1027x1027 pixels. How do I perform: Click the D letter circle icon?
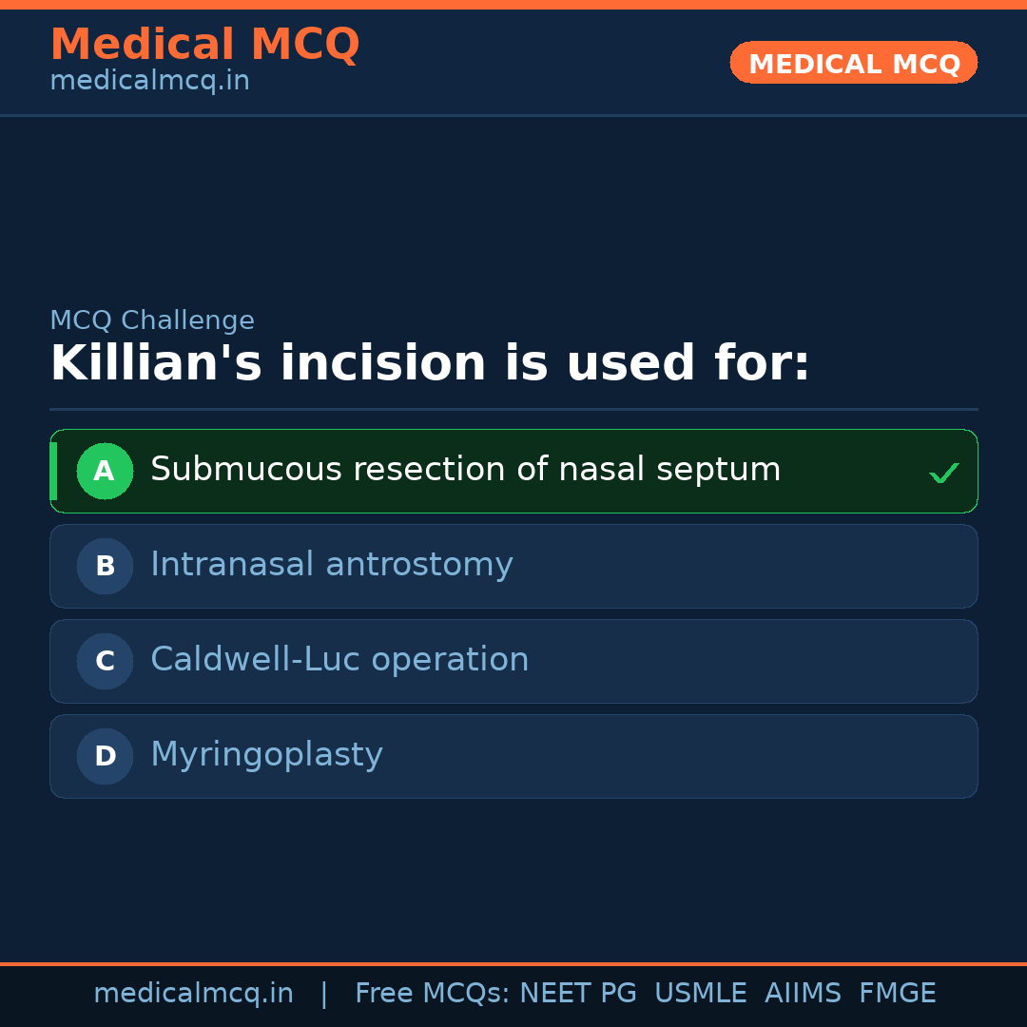point(105,756)
